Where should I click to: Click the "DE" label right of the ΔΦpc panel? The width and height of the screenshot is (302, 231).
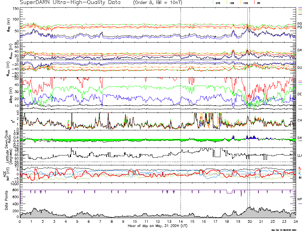click(x=299, y=94)
